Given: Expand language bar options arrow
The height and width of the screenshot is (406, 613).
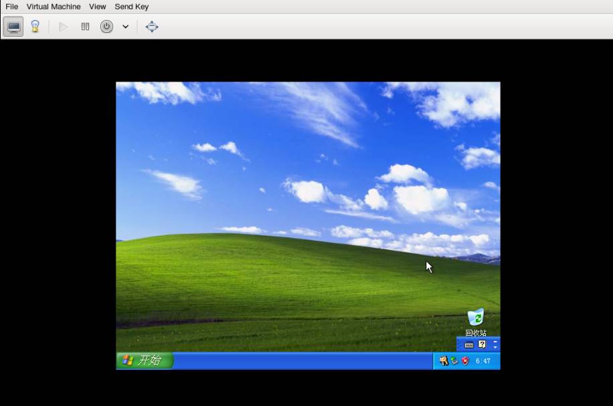Looking at the screenshot, I should tap(495, 348).
